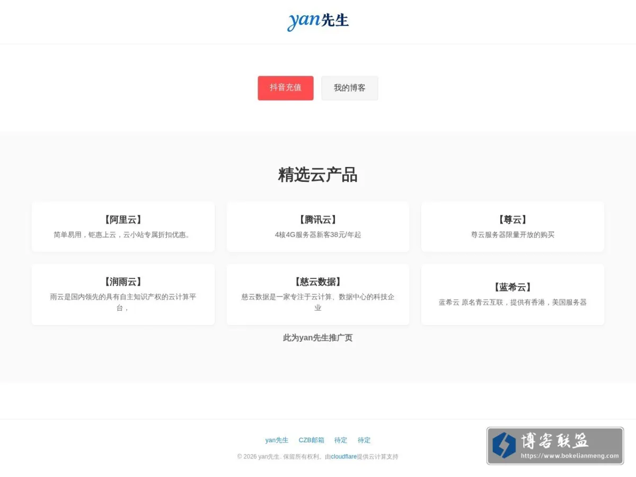Screen dimensions: 636x477
Task: Click the 此为yan先生推广页 text
Action: [x=318, y=338]
